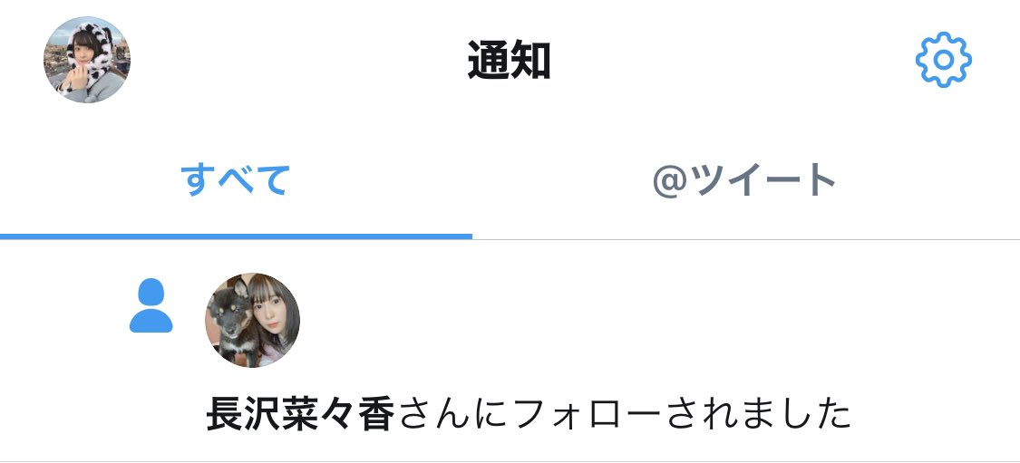Click the blue person follow icon
This screenshot has width=1020, height=463.
[x=151, y=305]
